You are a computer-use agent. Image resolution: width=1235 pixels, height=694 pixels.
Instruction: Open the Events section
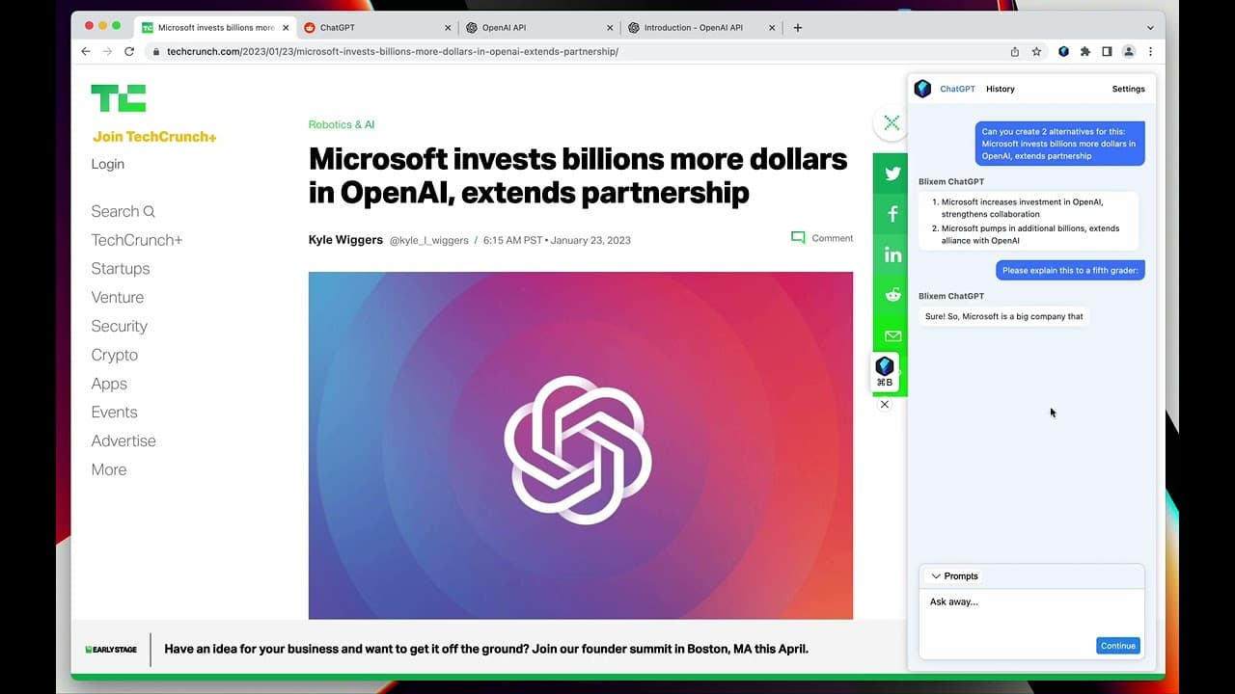[x=115, y=412]
